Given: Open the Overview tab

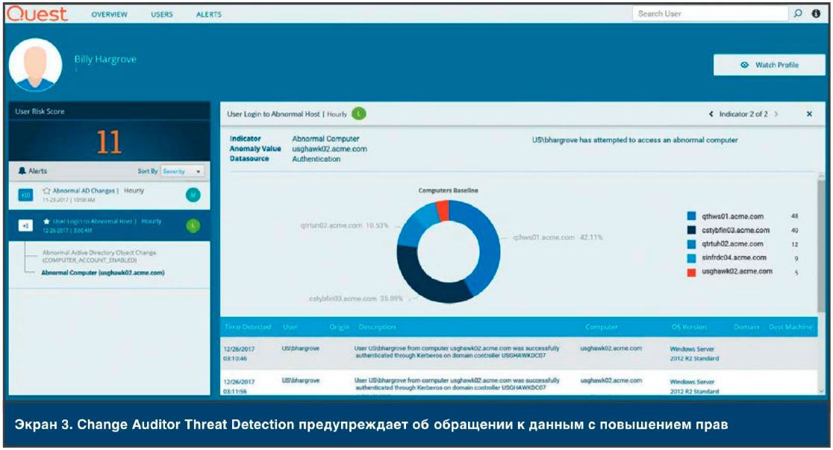Looking at the screenshot, I should (110, 14).
